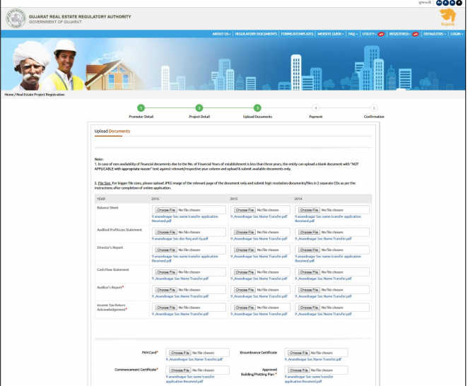
Task: Choose File for 2014 Balance Sheet
Action: point(309,210)
